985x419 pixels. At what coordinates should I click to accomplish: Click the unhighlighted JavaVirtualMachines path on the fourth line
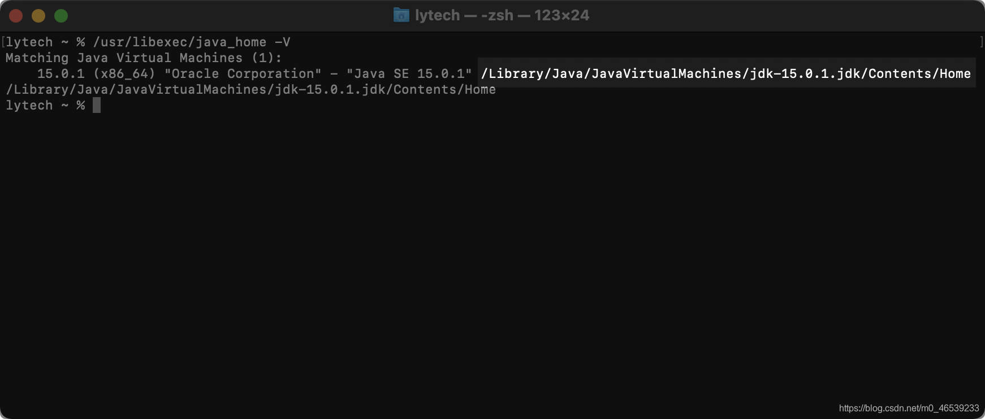click(x=250, y=89)
